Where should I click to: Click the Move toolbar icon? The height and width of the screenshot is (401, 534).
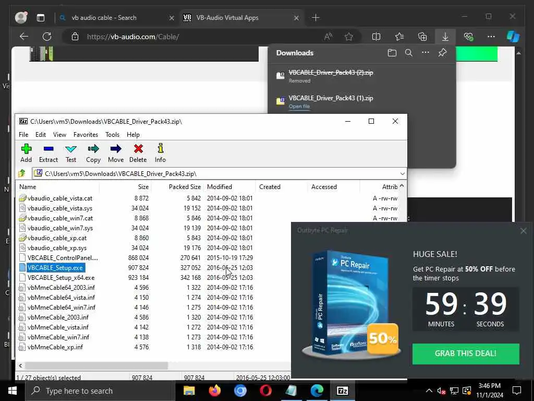pos(116,153)
